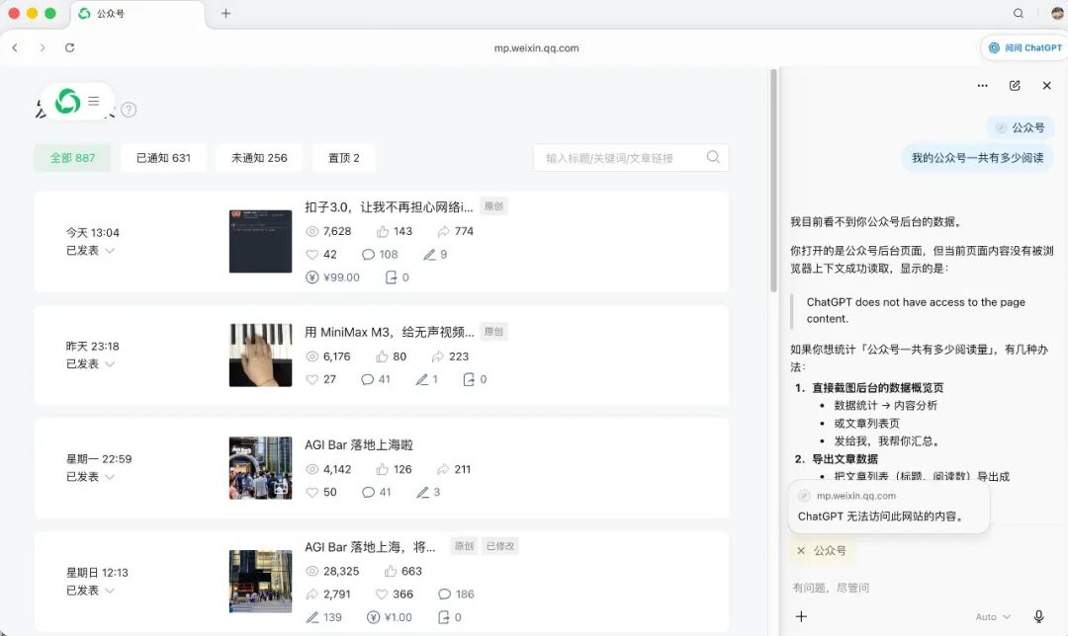1068x636 pixels.
Task: Click the ¥99.00 reward amount
Action: point(332,278)
